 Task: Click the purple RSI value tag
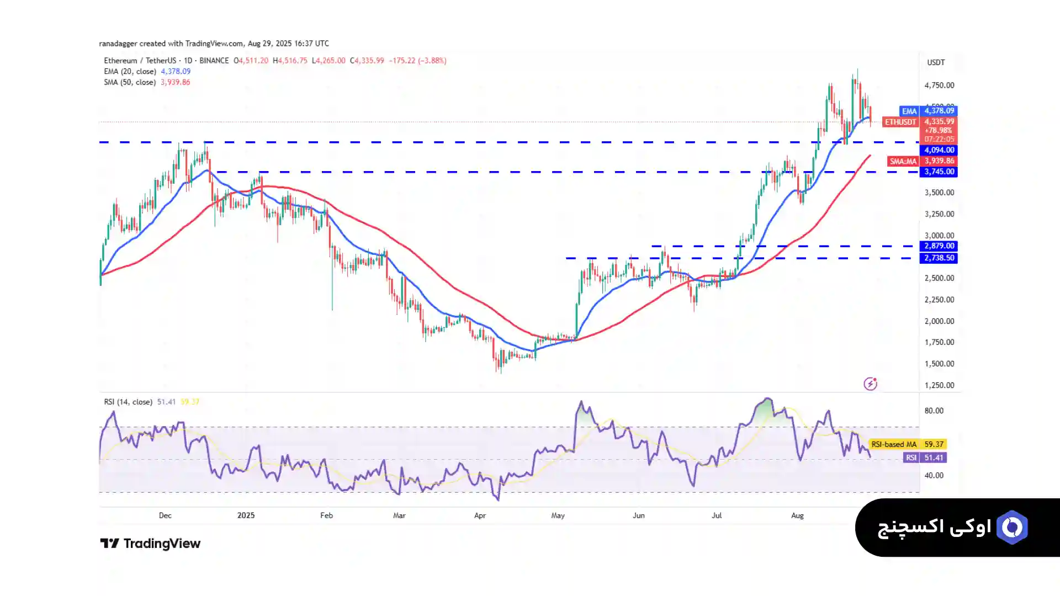tap(911, 457)
